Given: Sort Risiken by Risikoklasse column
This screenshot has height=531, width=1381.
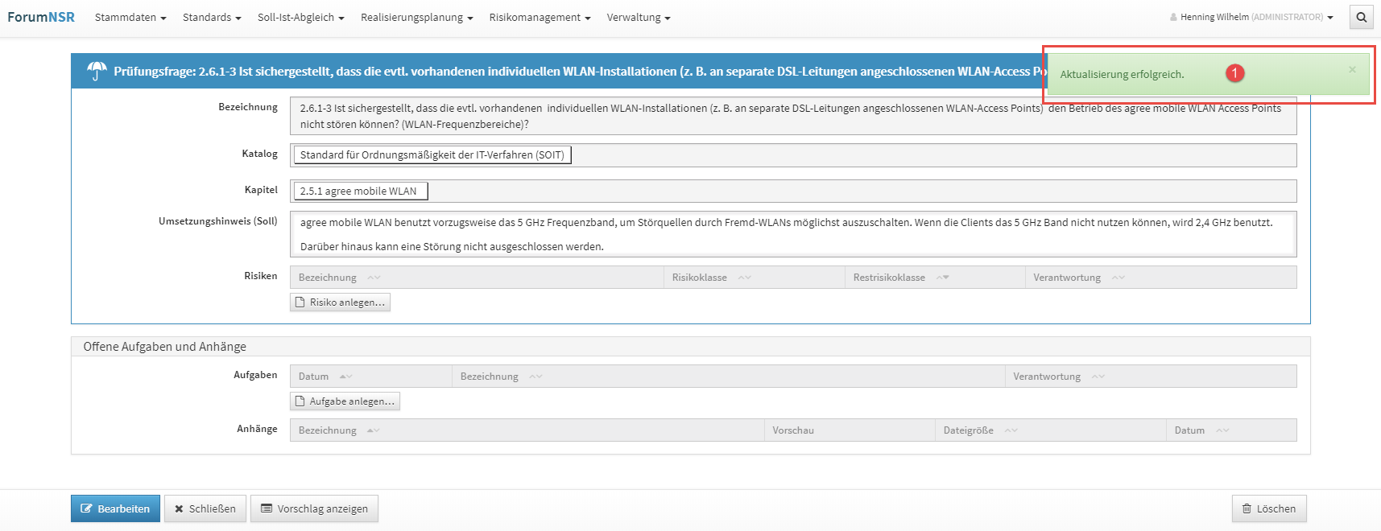Looking at the screenshot, I should point(754,278).
